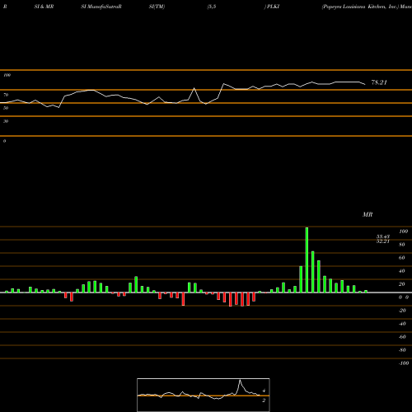Click the -20 label on MR right axis
Viewport: 412px width, 412px height.
pyautogui.click(x=402, y=311)
